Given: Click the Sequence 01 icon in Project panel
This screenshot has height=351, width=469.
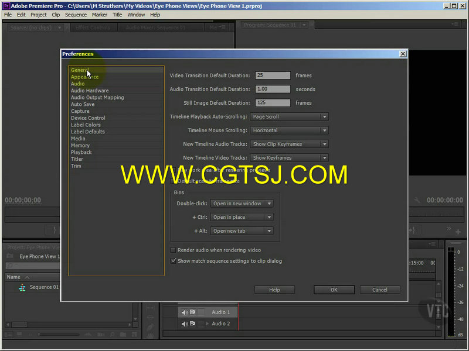Looking at the screenshot, I should coord(22,287).
